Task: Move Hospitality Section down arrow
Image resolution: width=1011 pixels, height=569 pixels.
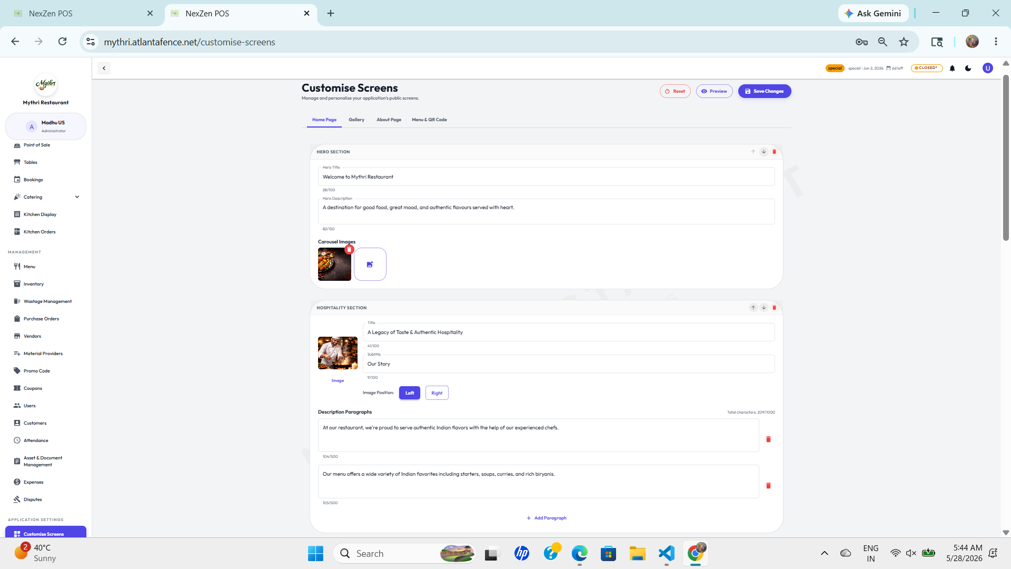Action: [764, 308]
